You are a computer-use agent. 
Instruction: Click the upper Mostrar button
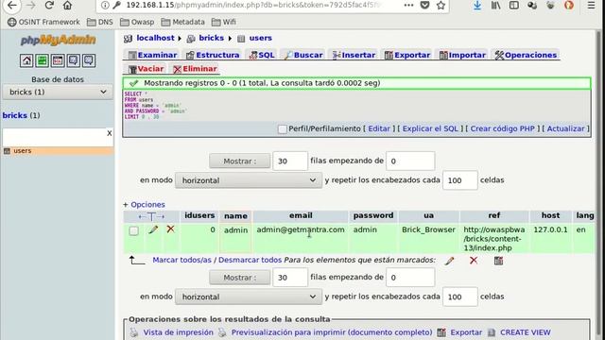point(239,161)
